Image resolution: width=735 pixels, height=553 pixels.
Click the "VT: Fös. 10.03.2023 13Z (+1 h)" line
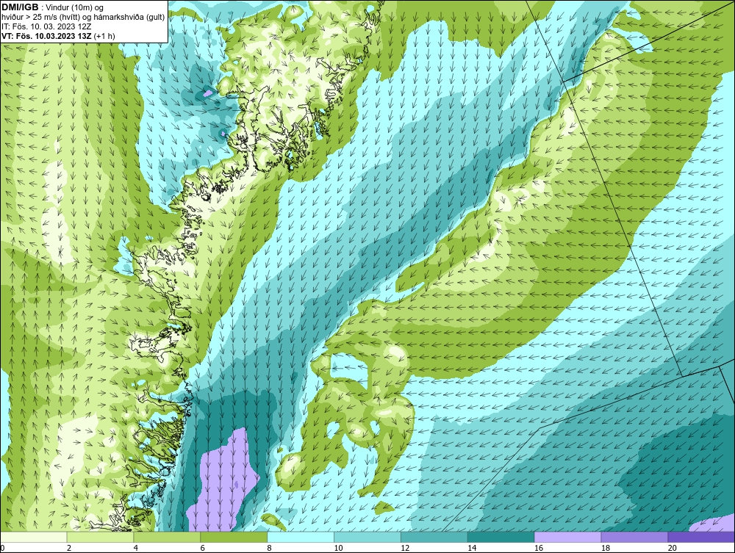pyautogui.click(x=58, y=35)
